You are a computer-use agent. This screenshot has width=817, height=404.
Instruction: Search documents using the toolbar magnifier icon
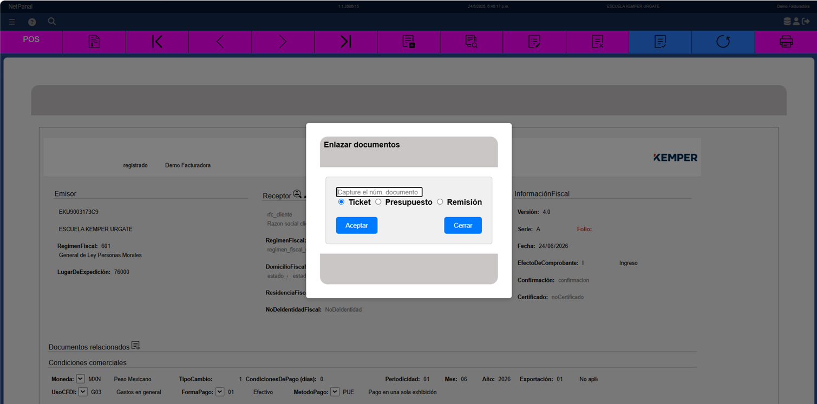click(471, 42)
